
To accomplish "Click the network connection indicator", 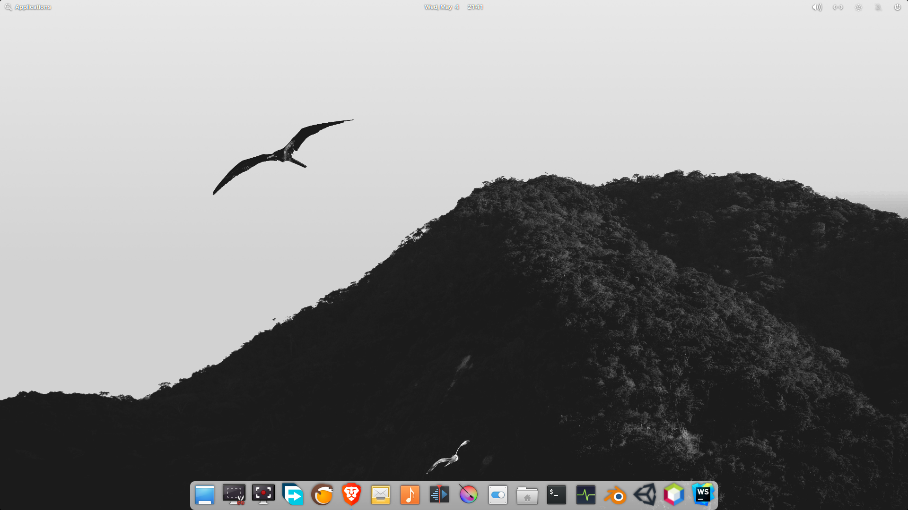I will 838,7.
